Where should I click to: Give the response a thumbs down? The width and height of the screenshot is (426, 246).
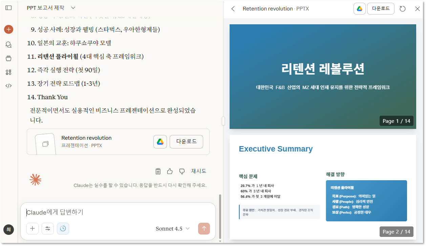(182, 171)
